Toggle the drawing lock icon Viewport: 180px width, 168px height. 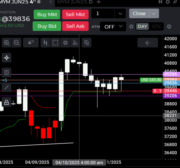point(7,102)
